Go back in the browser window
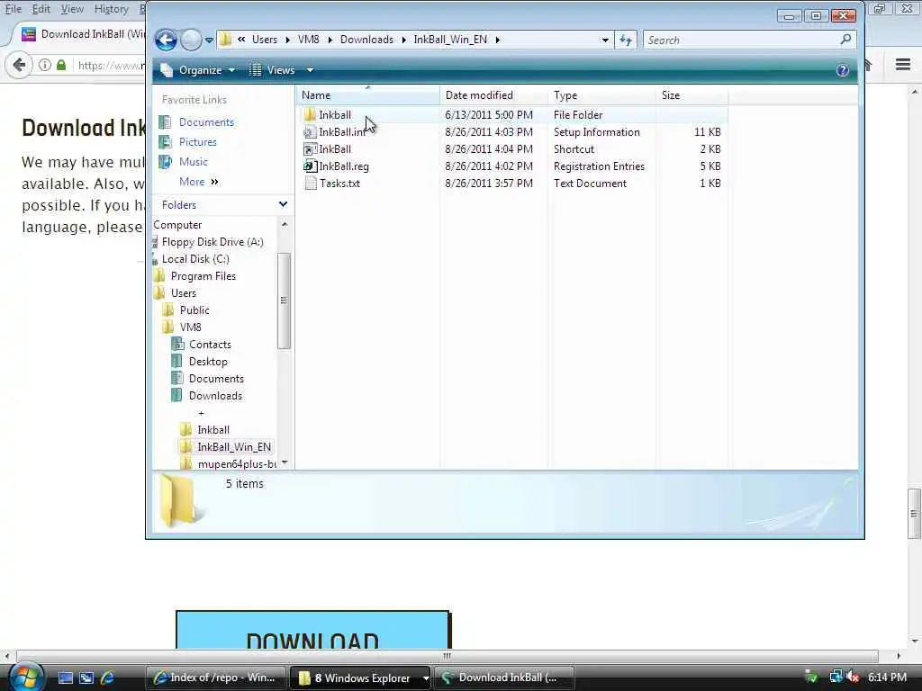The height and width of the screenshot is (691, 922). 19,65
